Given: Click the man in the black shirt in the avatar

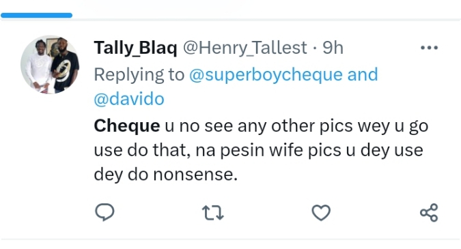Looking at the screenshot, I should (65, 66).
